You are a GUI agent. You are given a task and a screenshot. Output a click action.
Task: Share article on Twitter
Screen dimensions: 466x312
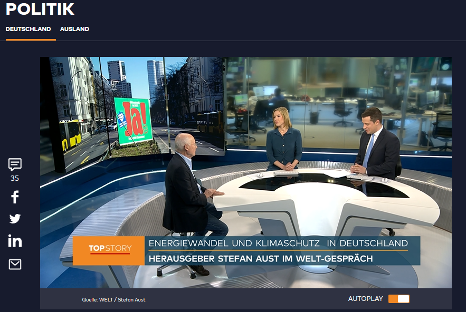point(15,219)
